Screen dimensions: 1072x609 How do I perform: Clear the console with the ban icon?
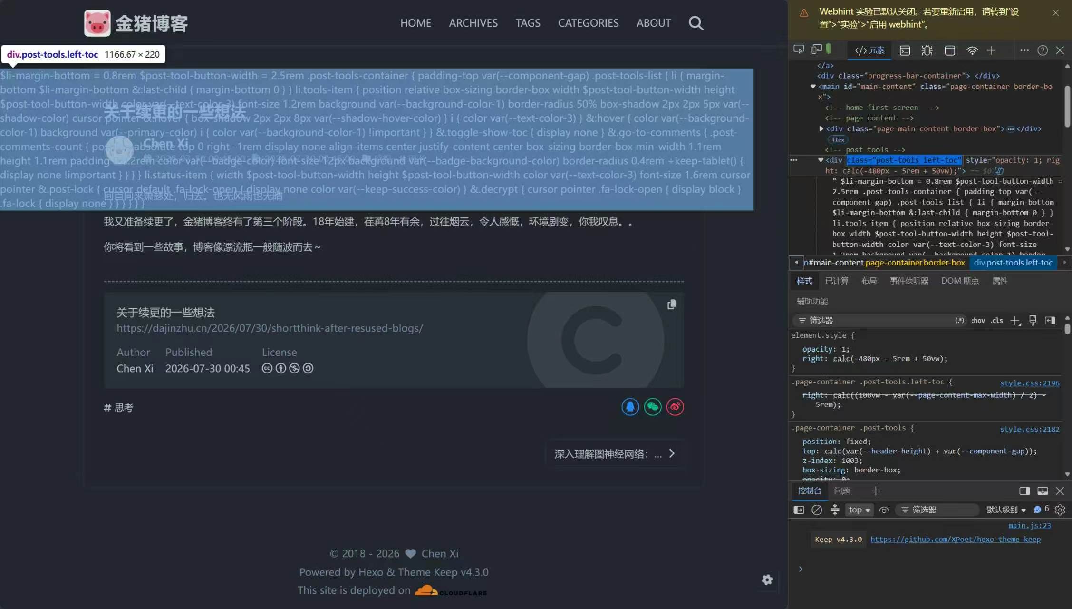817,510
